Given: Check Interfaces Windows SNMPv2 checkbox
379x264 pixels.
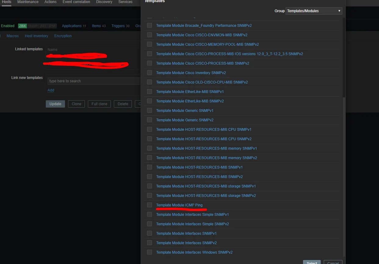Looking at the screenshot, I should (150, 252).
